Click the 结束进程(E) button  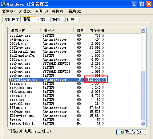tap(131, 132)
